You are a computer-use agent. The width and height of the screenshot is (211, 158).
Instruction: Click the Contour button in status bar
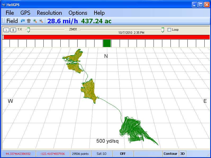point(170,154)
